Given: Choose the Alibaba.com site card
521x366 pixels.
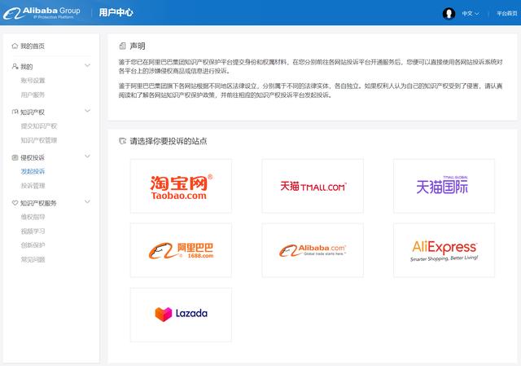Looking at the screenshot, I should click(x=313, y=250).
